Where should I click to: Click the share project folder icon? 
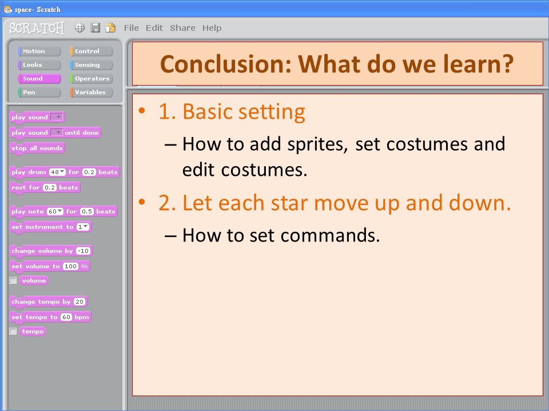pyautogui.click(x=110, y=28)
